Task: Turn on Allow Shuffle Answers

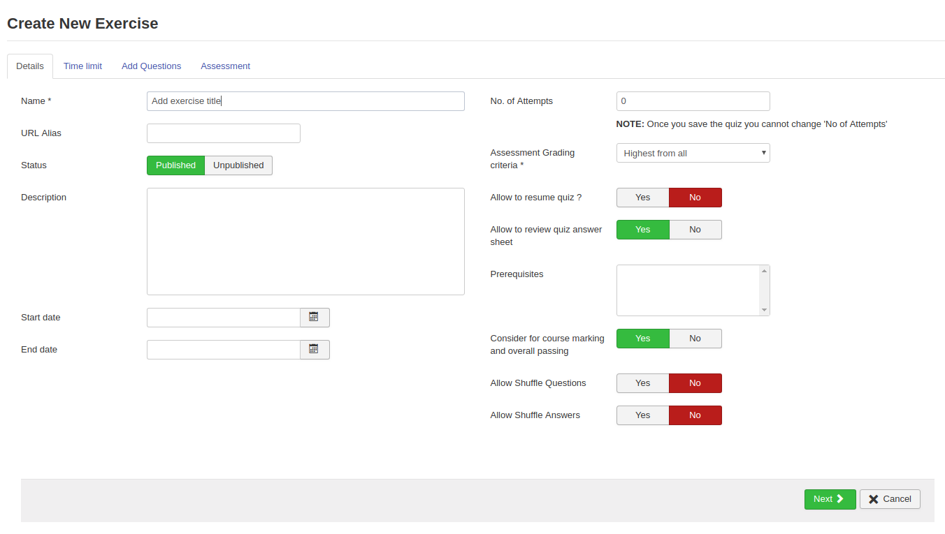Action: tap(642, 415)
